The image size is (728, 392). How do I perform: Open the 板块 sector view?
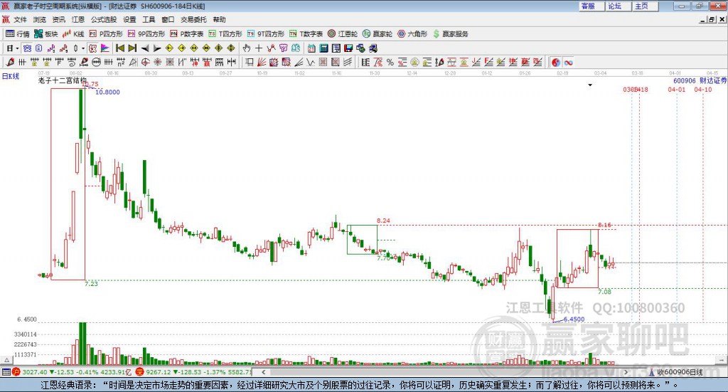click(46, 34)
